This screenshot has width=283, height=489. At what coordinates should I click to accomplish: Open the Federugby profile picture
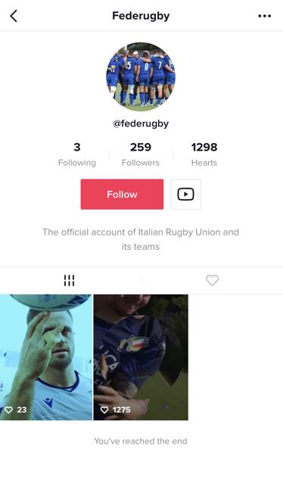tap(141, 76)
